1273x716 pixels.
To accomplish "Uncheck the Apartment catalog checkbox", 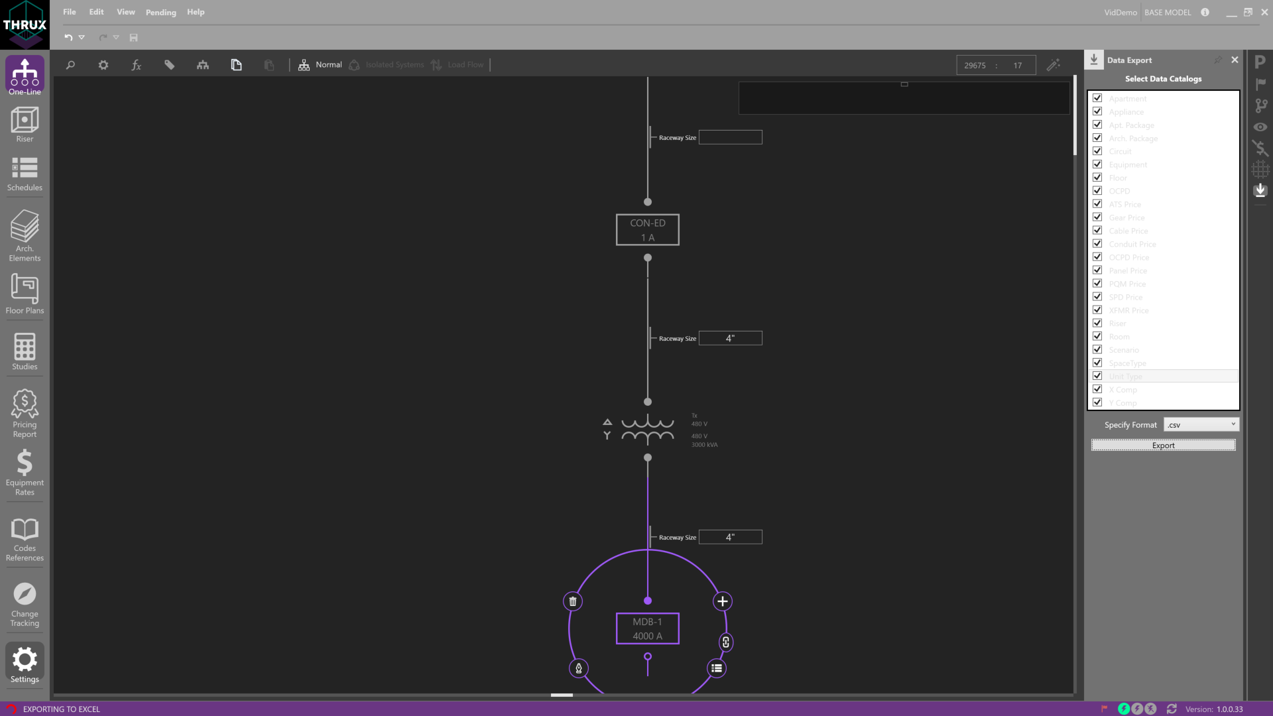I will pyautogui.click(x=1097, y=98).
